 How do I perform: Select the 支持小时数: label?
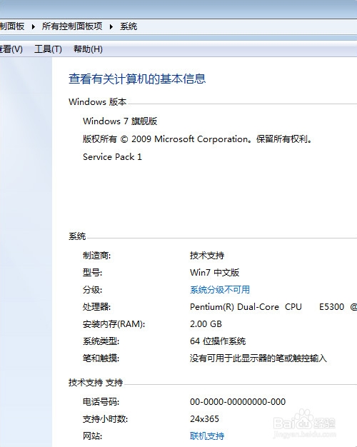tap(105, 418)
